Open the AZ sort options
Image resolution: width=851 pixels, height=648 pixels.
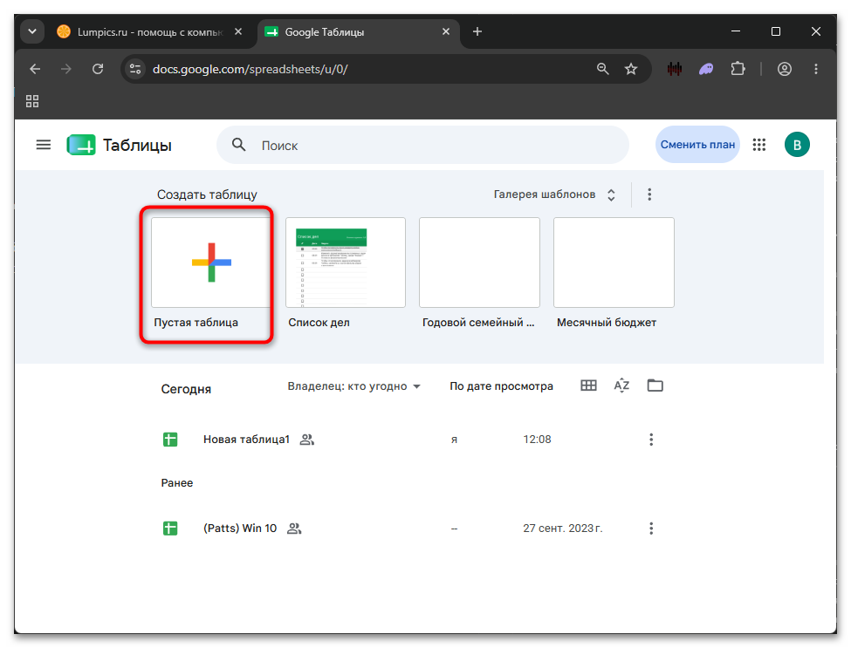pyautogui.click(x=621, y=385)
